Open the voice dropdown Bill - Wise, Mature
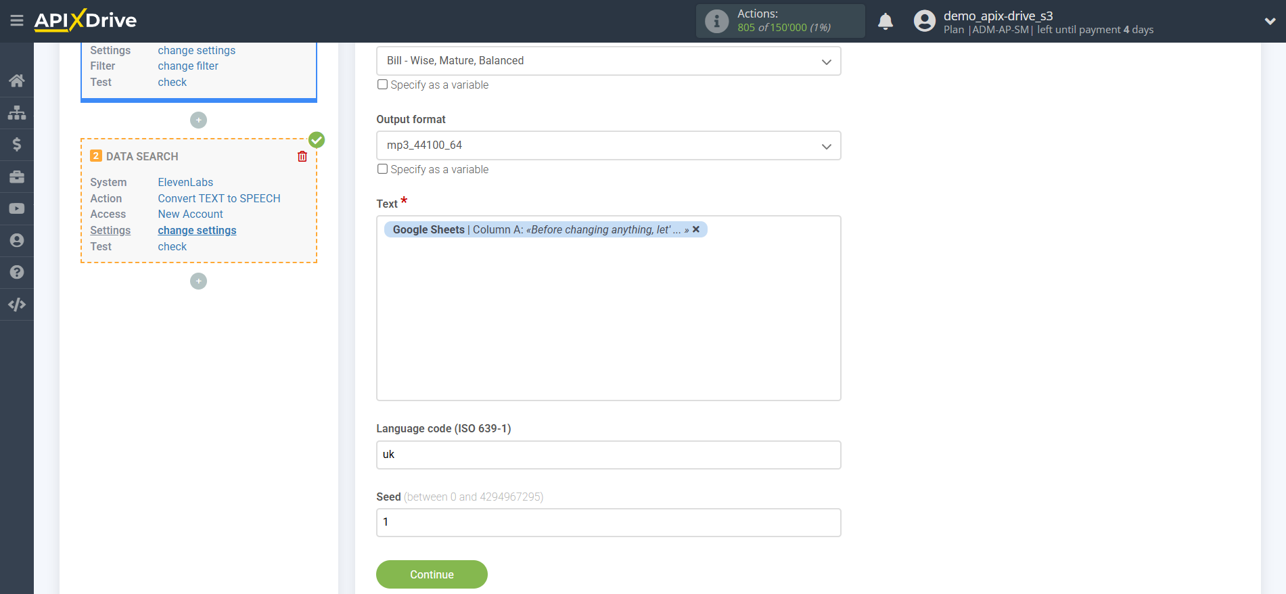Screen dimensions: 1286x594 [x=608, y=61]
